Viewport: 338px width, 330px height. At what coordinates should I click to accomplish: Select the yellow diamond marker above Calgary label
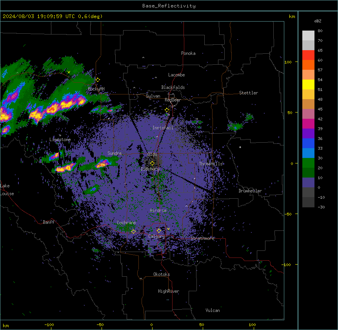coord(159,231)
